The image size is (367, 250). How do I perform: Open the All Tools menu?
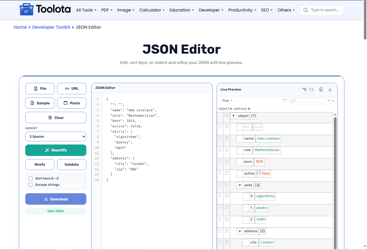click(x=86, y=10)
